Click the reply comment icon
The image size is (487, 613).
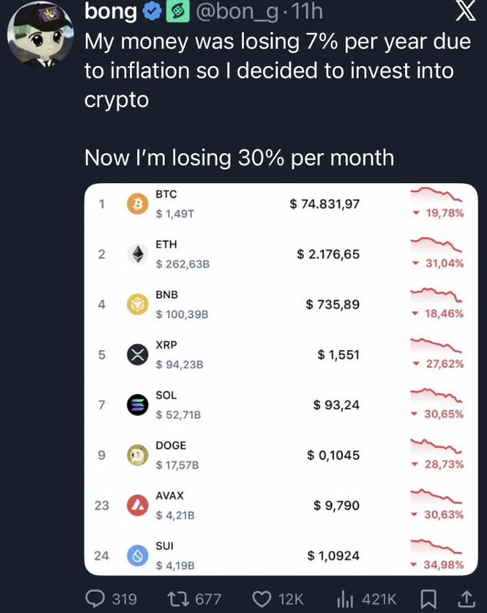pos(95,599)
